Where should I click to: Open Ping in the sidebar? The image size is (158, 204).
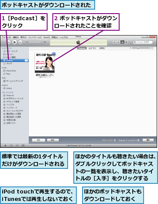(x=14, y=74)
